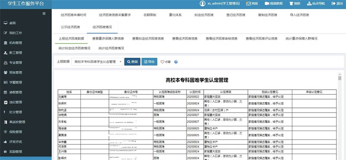346x160 pixels.
Task: Click the 年级认定意见 column header
Action: [314, 92]
